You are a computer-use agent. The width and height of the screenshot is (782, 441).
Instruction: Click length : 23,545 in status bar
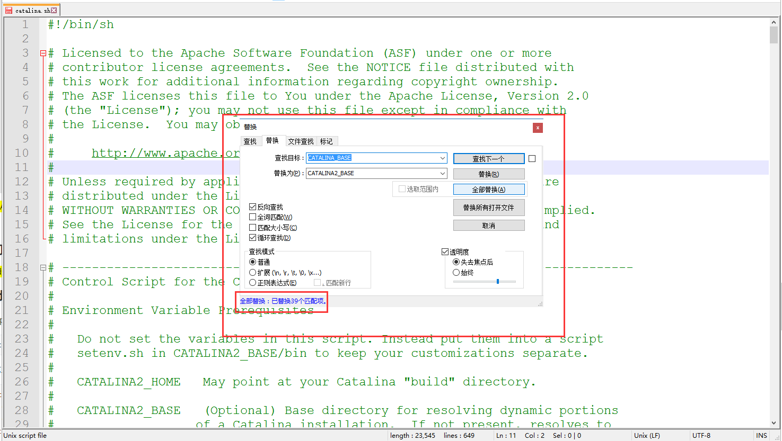pos(412,436)
